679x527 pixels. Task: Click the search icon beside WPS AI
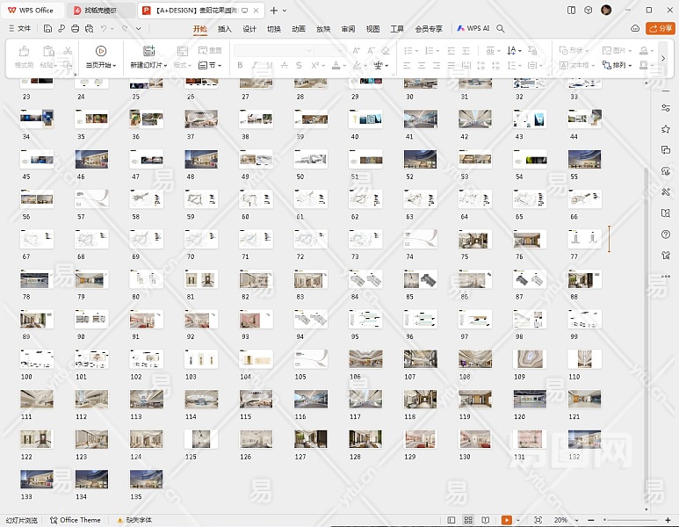coord(501,28)
